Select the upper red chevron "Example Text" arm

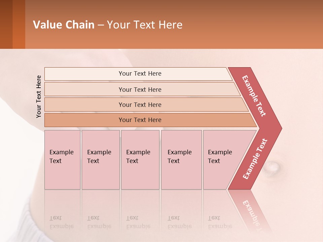click(254, 96)
